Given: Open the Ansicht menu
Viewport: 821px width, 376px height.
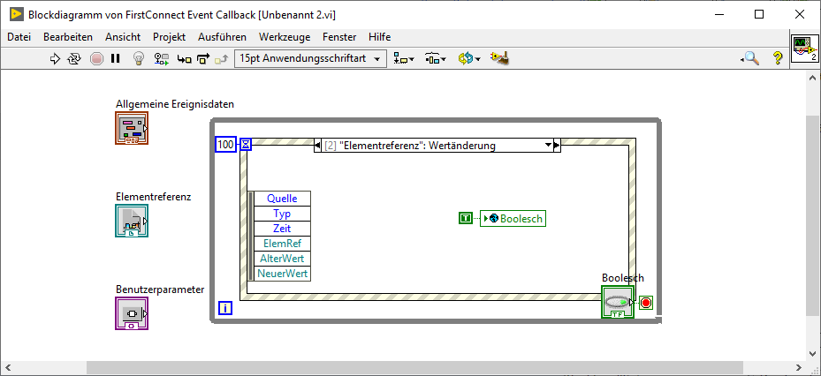Looking at the screenshot, I should tap(123, 37).
